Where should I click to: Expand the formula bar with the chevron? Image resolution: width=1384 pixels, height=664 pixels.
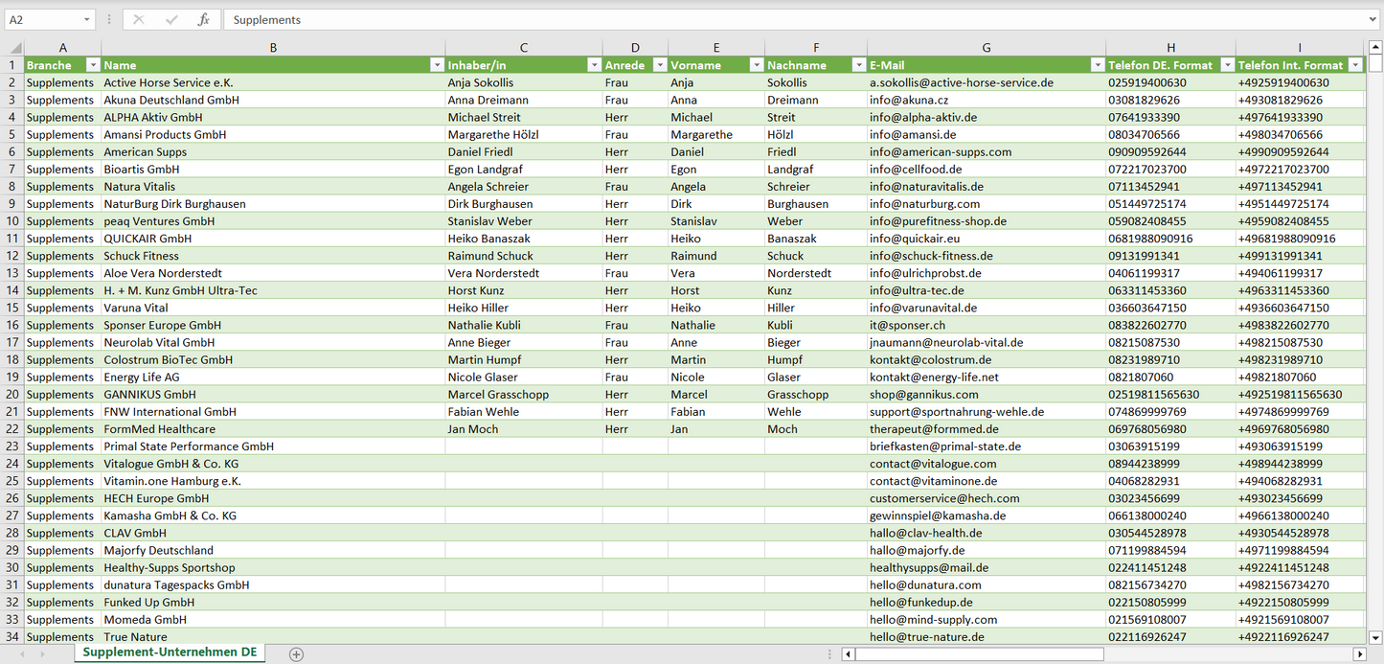click(x=1373, y=19)
